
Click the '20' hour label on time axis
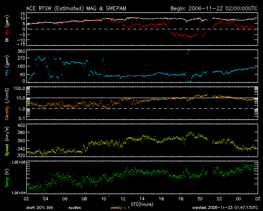pyautogui.click(x=200, y=199)
